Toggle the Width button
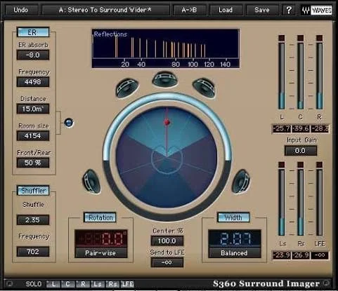Viewport: 338px width, 291px height. 233,217
